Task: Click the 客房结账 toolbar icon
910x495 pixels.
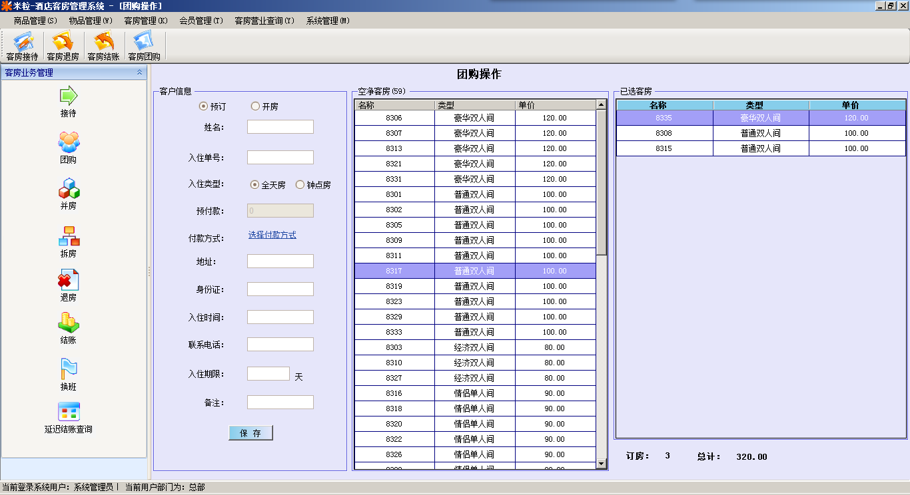Action: (x=103, y=47)
